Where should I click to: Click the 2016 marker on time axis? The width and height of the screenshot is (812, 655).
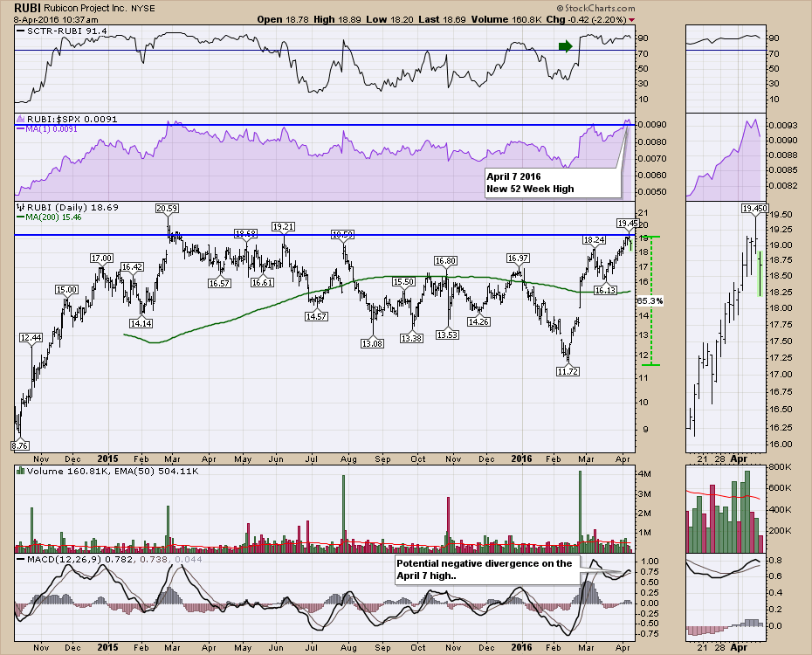tap(521, 457)
